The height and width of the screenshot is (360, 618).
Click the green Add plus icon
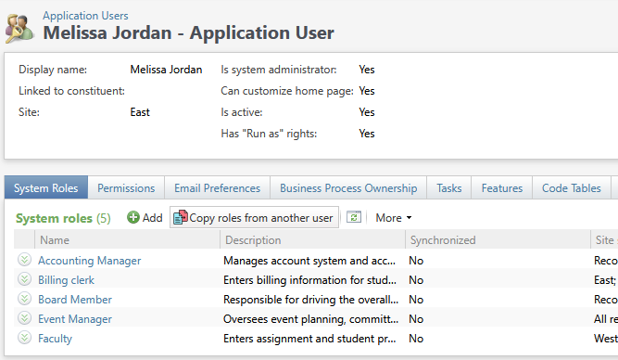click(x=133, y=217)
